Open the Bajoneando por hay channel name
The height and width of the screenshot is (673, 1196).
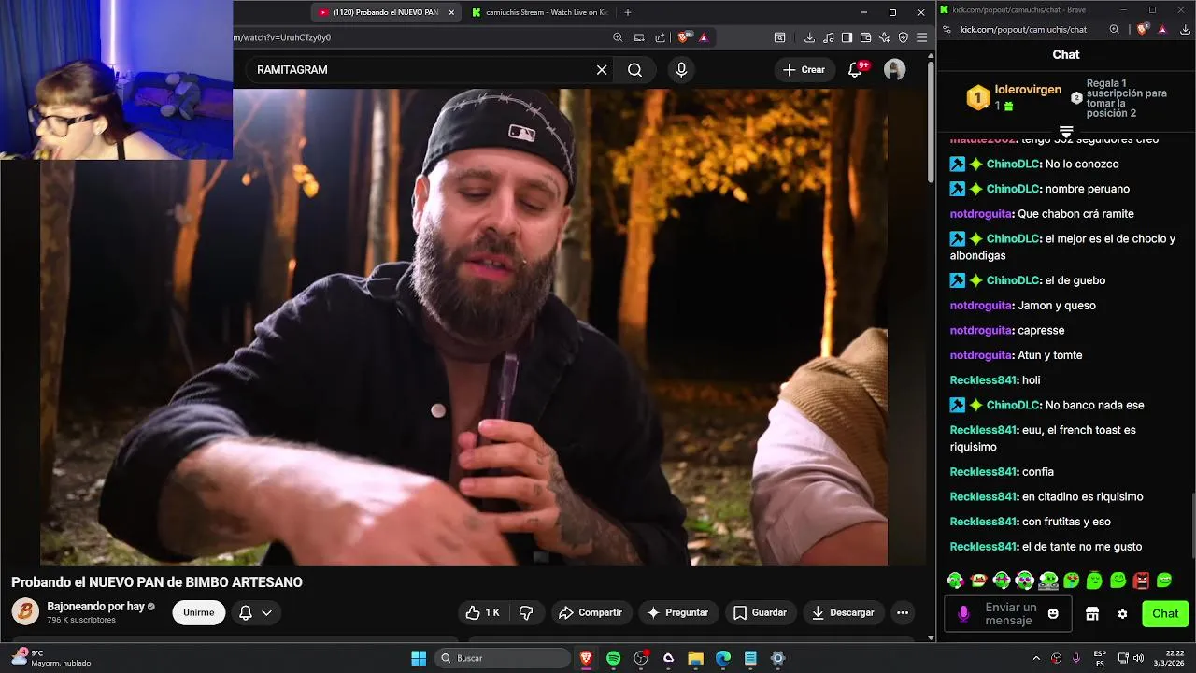[96, 607]
